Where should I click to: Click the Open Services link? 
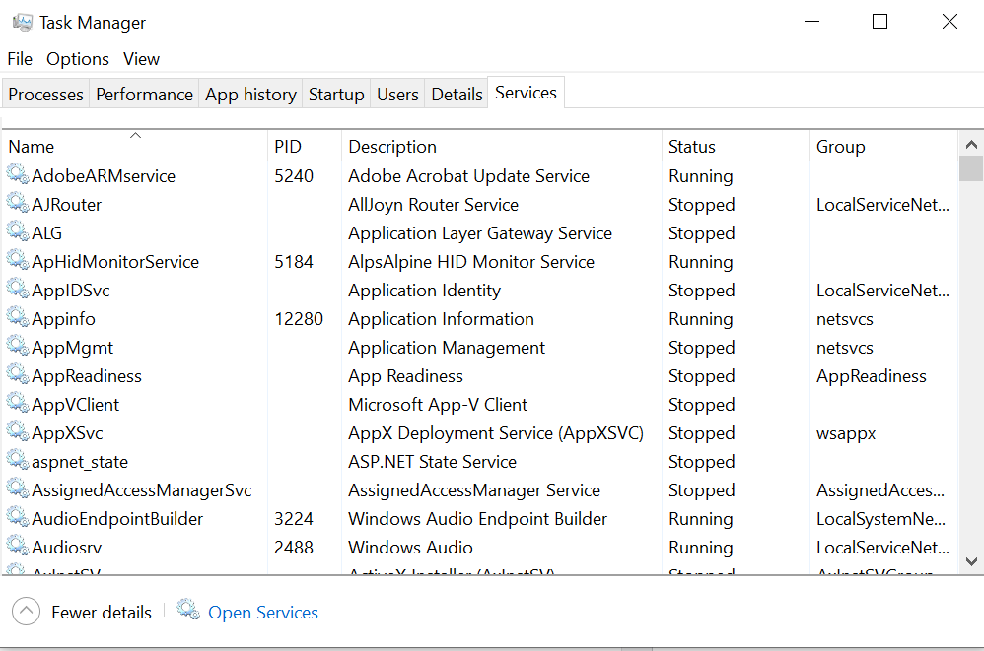point(262,612)
